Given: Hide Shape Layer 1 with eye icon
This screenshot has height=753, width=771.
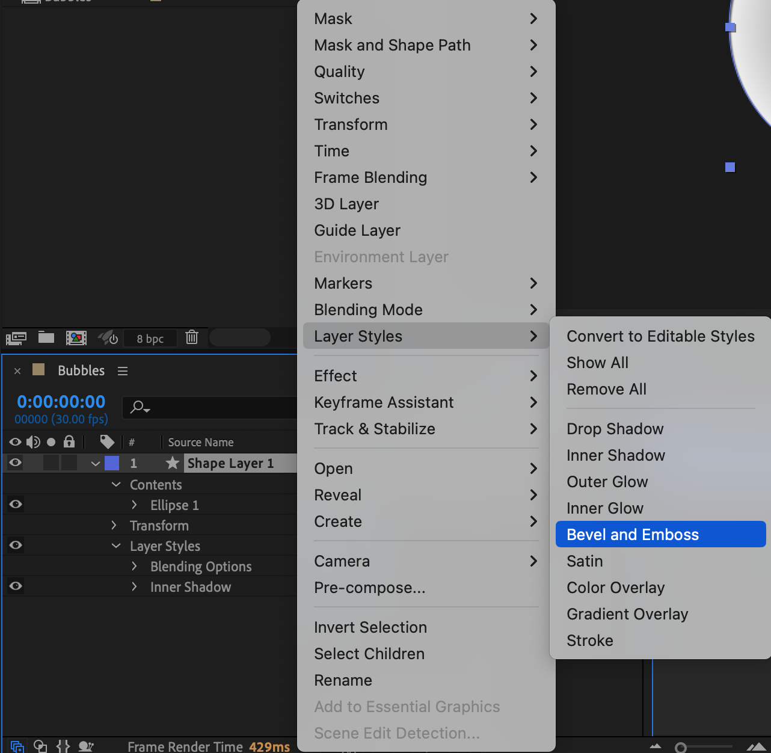Looking at the screenshot, I should click(x=16, y=463).
